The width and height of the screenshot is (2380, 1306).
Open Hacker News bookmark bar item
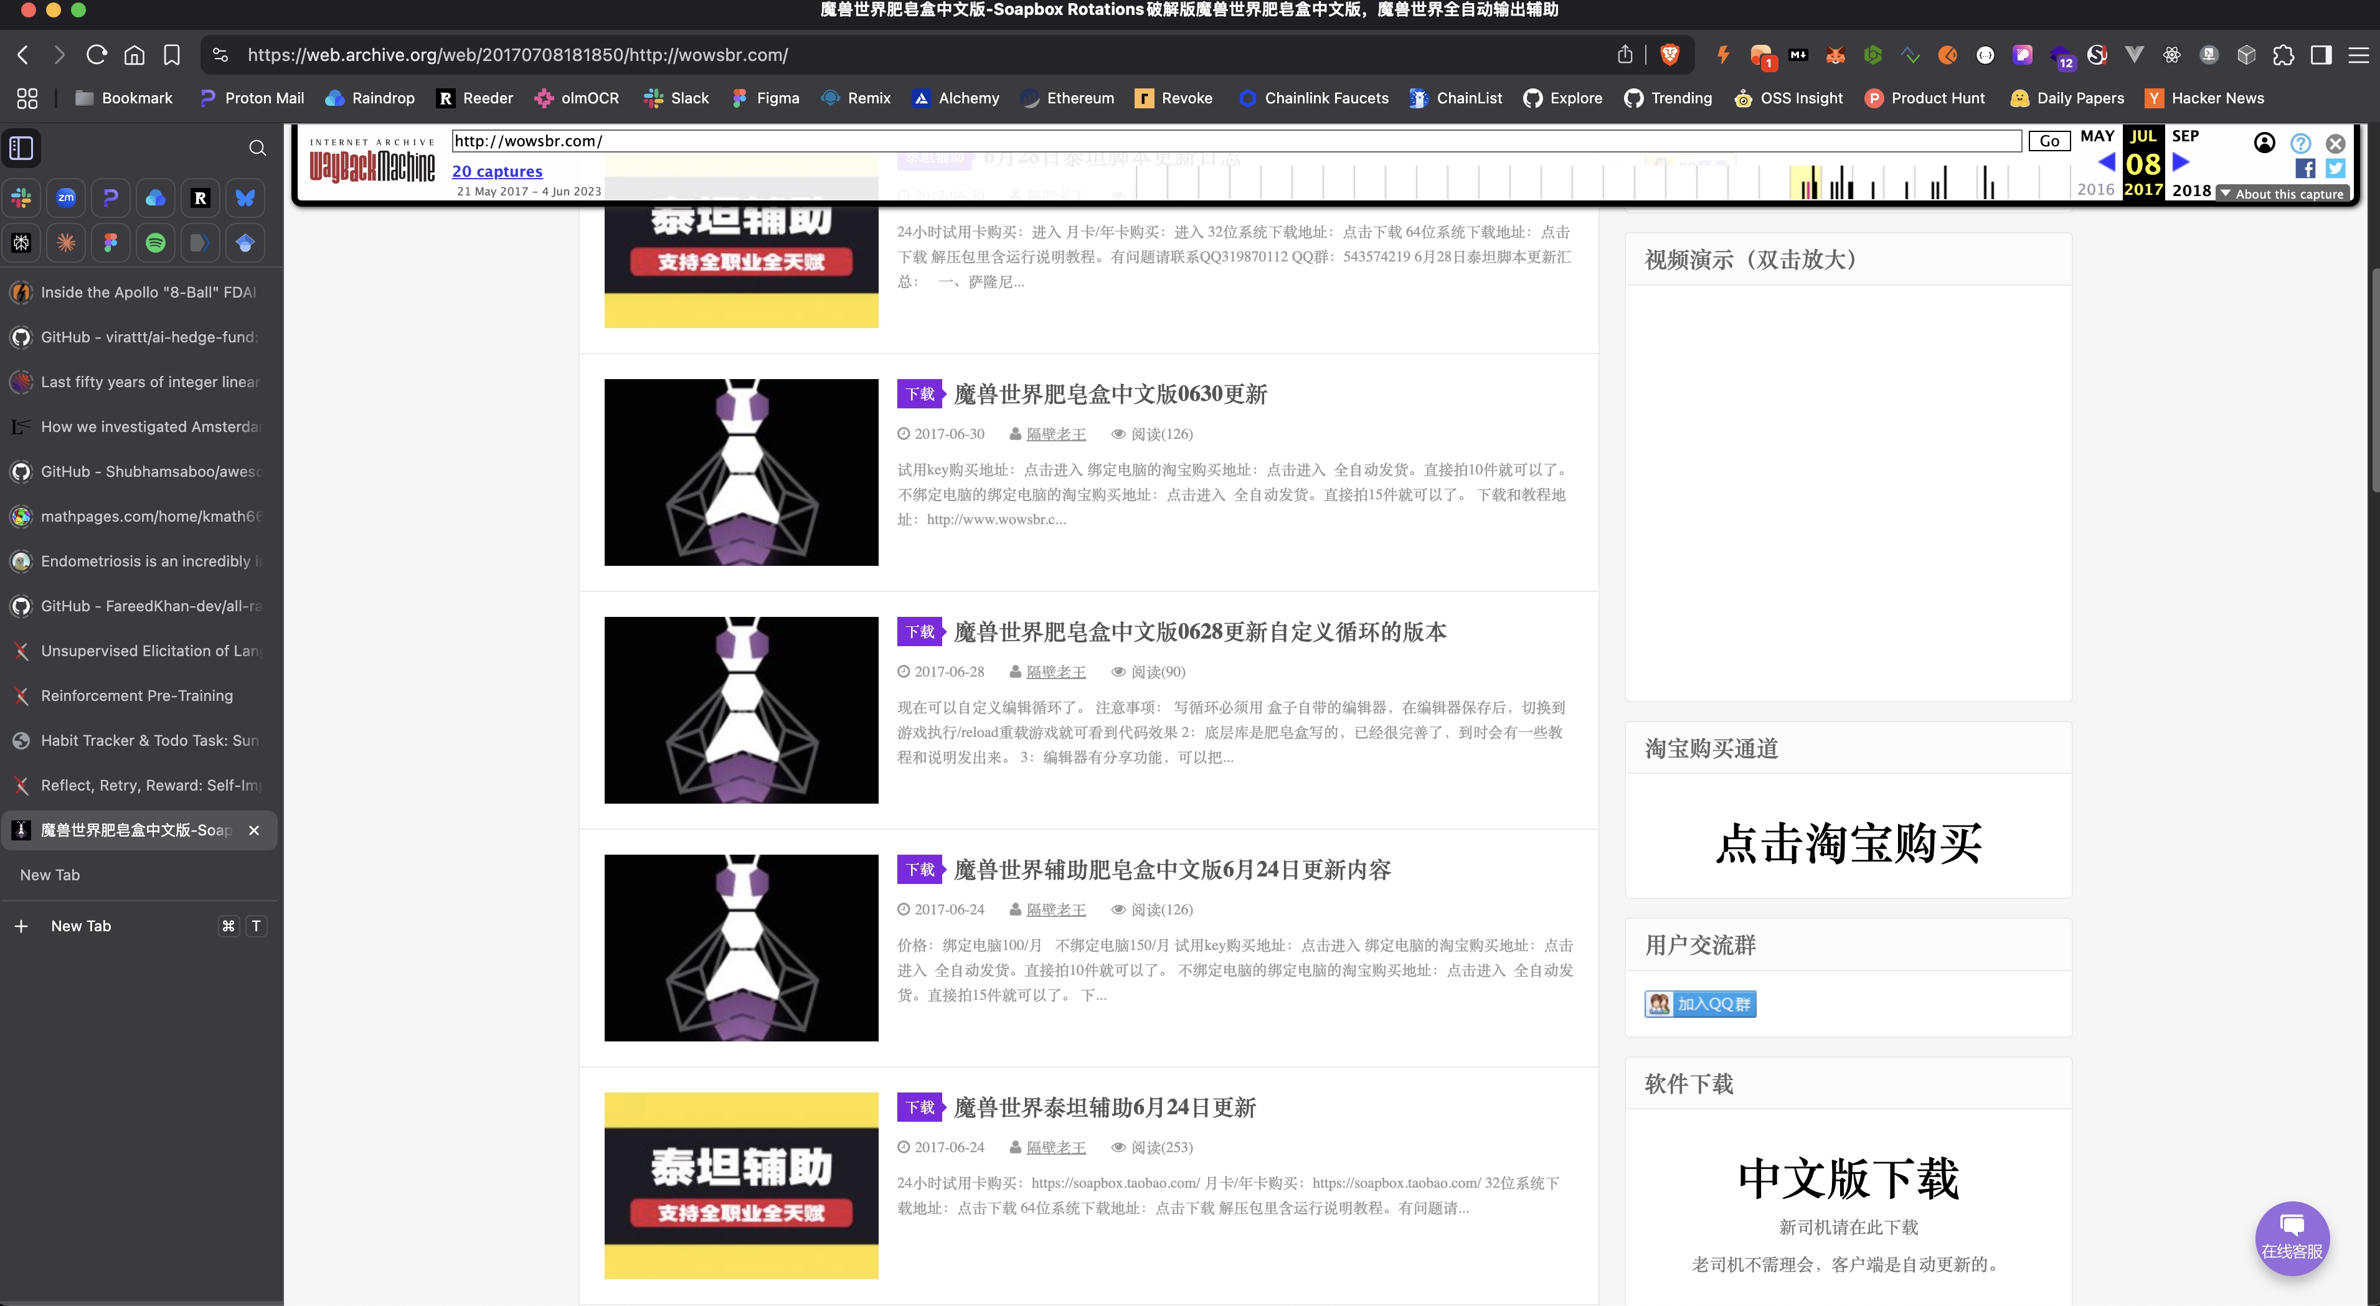[2204, 98]
